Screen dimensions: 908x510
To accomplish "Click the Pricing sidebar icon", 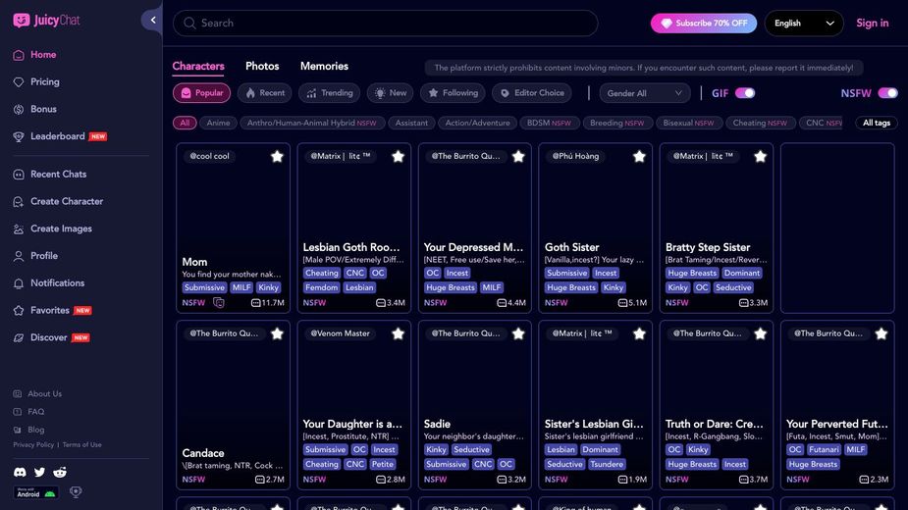I will 19,82.
